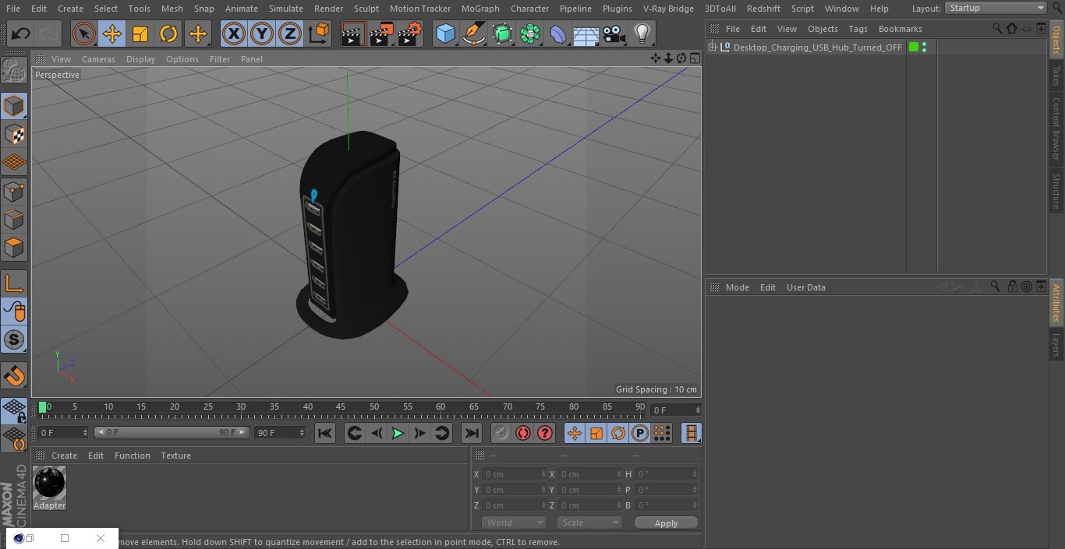Viewport: 1065px width, 549px height.
Task: Toggle Parameter keyframe recording
Action: [640, 433]
